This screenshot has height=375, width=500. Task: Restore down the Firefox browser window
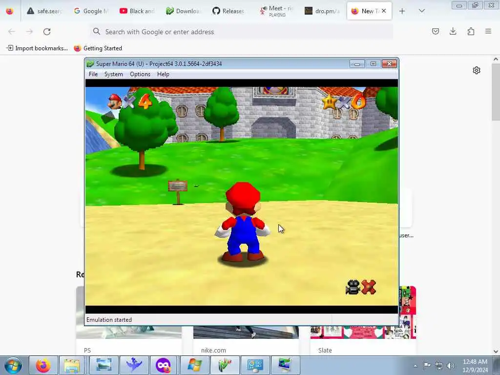point(475,5)
